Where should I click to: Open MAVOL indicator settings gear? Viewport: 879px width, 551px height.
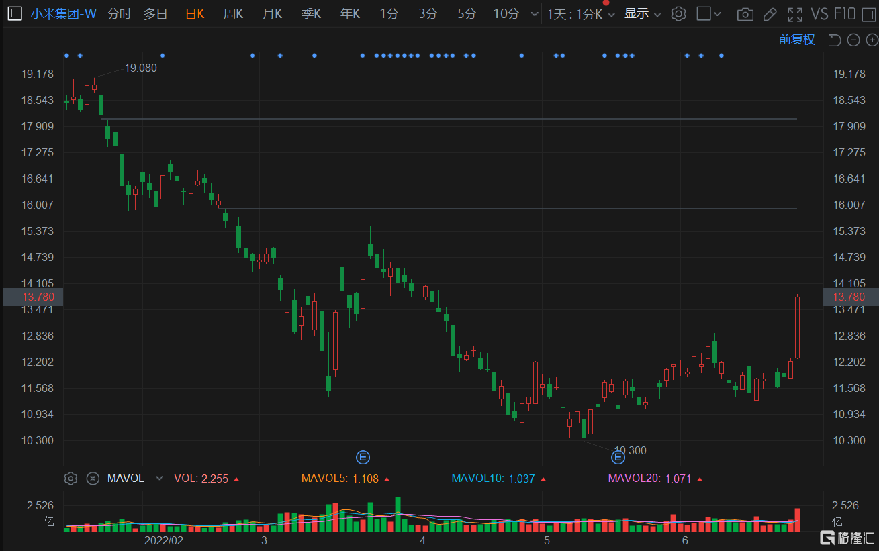(x=71, y=479)
